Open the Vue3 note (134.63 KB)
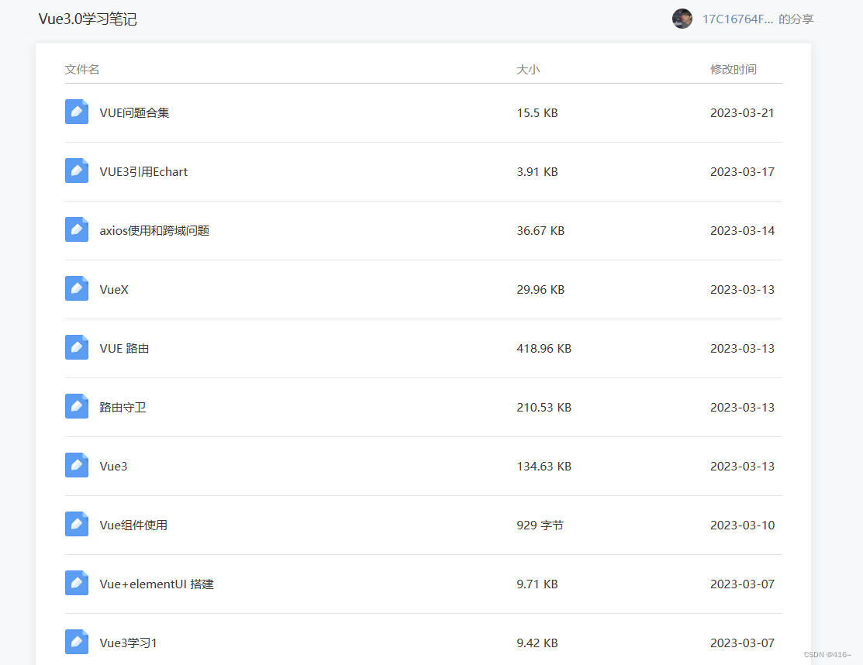Screen dimensions: 863x665 (x=113, y=466)
